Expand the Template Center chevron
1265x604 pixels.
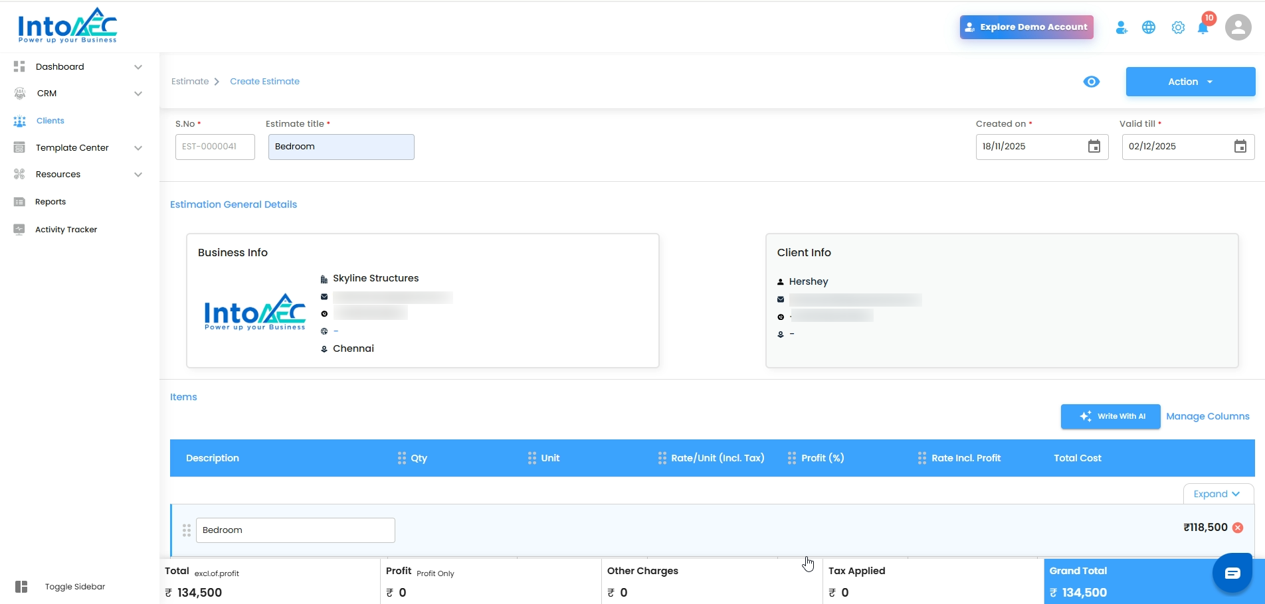[138, 148]
